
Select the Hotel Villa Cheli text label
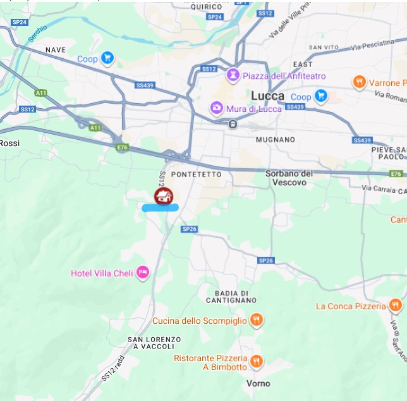tap(102, 273)
